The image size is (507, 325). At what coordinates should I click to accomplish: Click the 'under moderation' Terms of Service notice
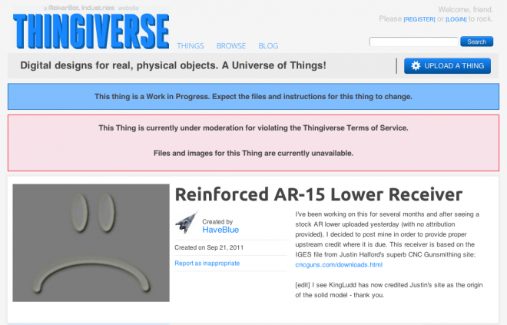(253, 128)
